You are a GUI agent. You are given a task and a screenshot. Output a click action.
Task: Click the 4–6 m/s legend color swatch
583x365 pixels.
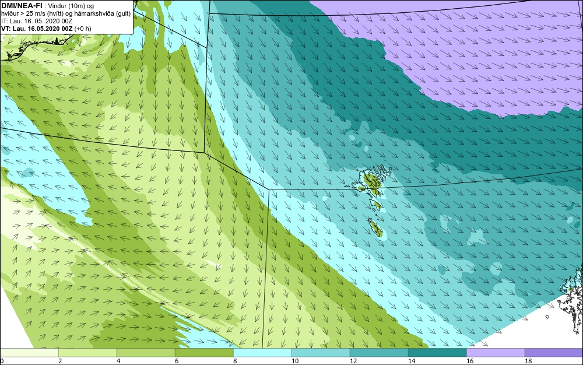click(146, 352)
